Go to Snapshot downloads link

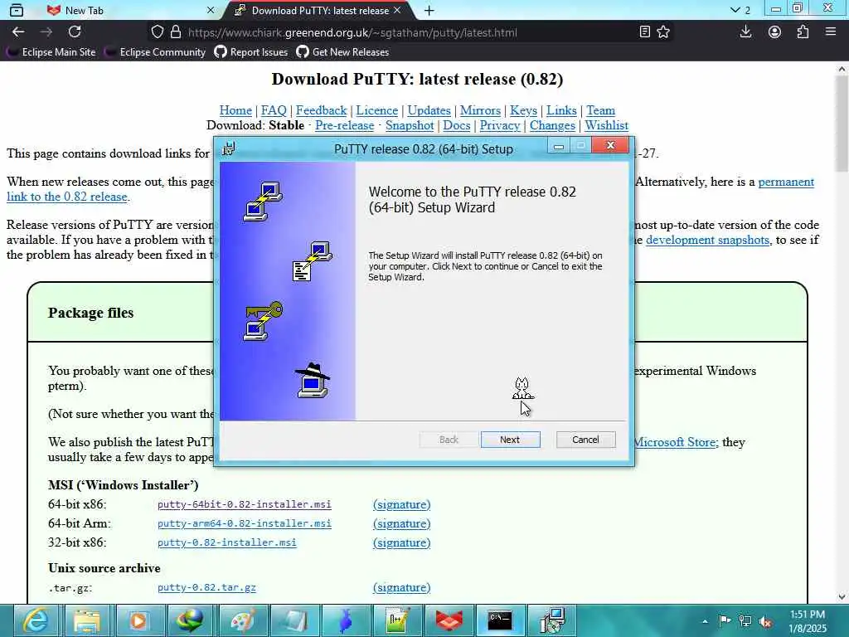(410, 126)
